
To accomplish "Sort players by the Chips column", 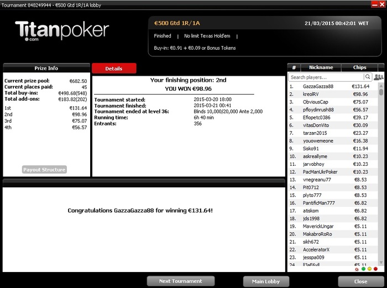I will coord(359,67).
